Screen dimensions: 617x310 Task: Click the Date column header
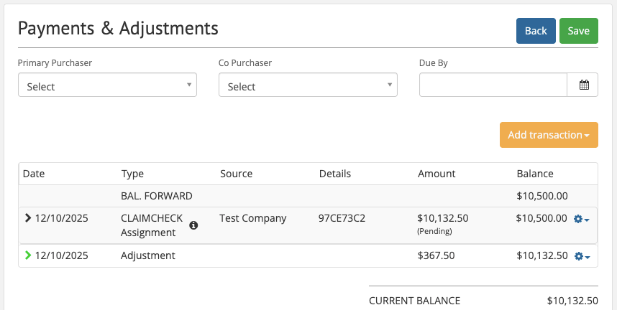(x=34, y=174)
